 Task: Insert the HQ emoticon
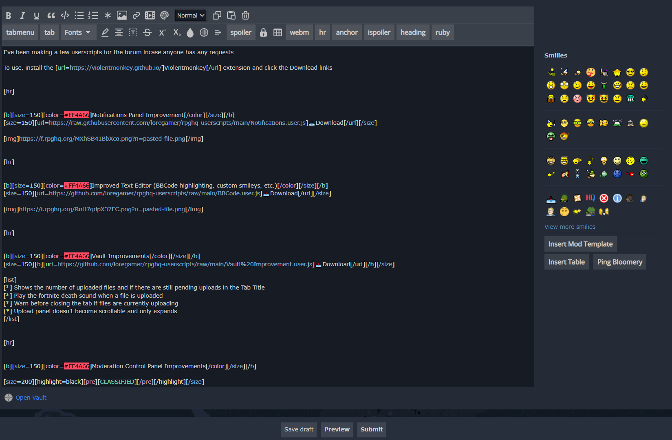[x=590, y=198]
